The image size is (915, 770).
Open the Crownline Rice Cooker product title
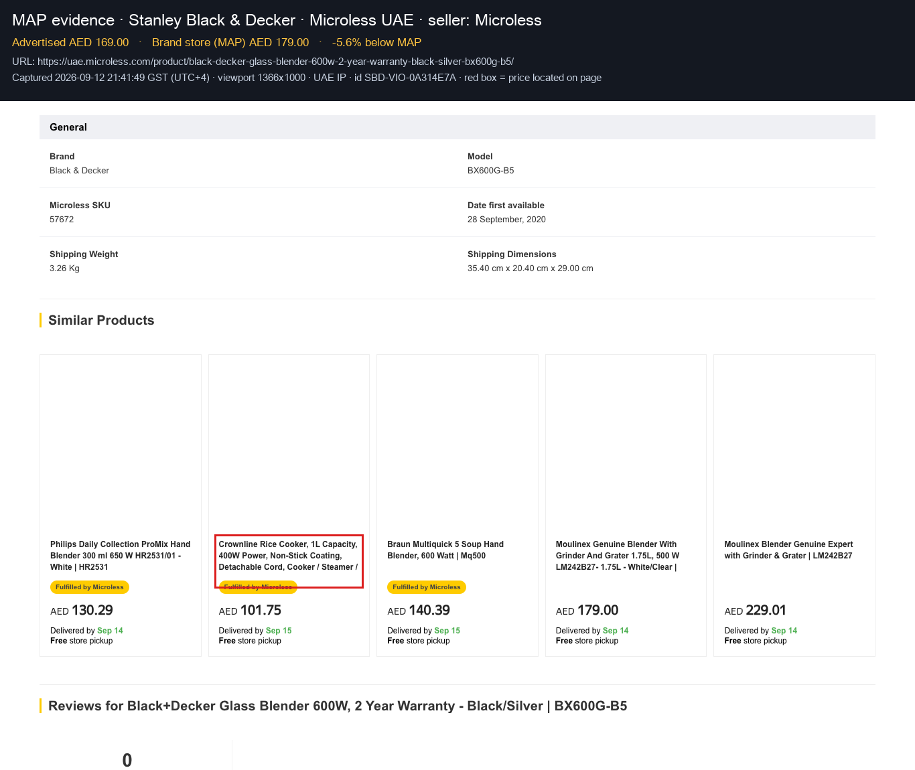click(289, 556)
